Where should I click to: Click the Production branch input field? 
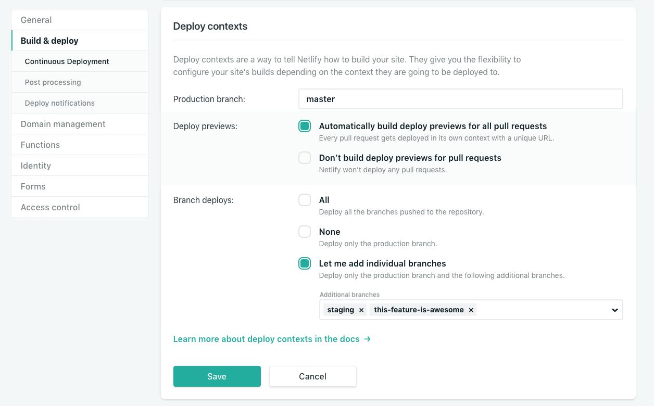point(460,99)
